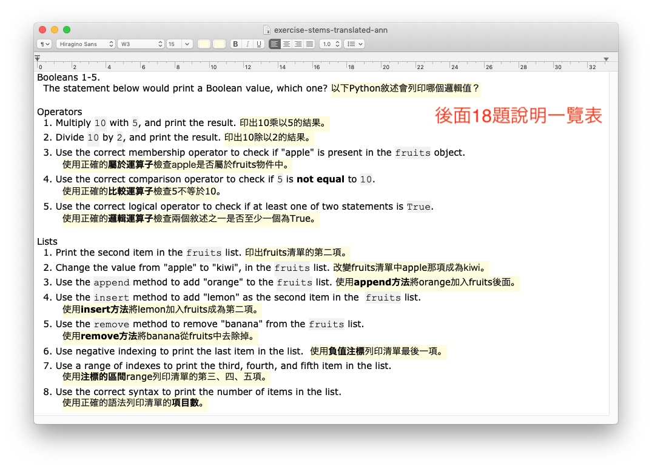
Task: Click the document proxy icon in title bar
Action: 267,30
